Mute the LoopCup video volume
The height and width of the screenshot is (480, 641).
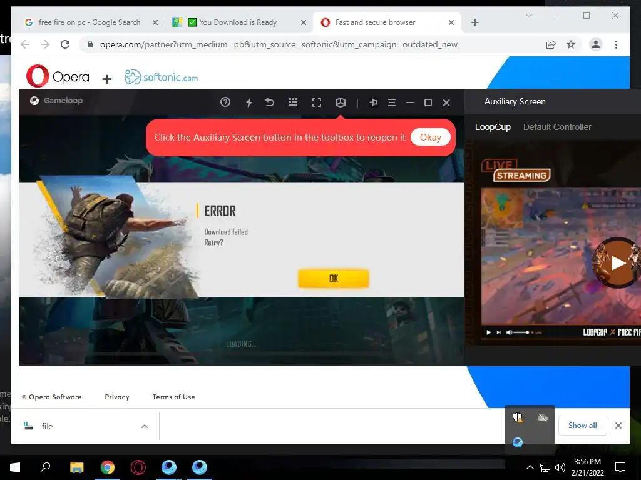[509, 332]
